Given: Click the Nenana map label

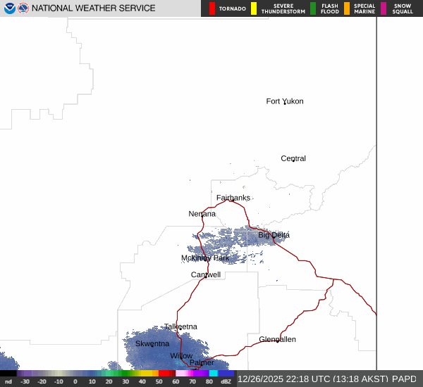Looking at the screenshot, I should click(202, 214).
